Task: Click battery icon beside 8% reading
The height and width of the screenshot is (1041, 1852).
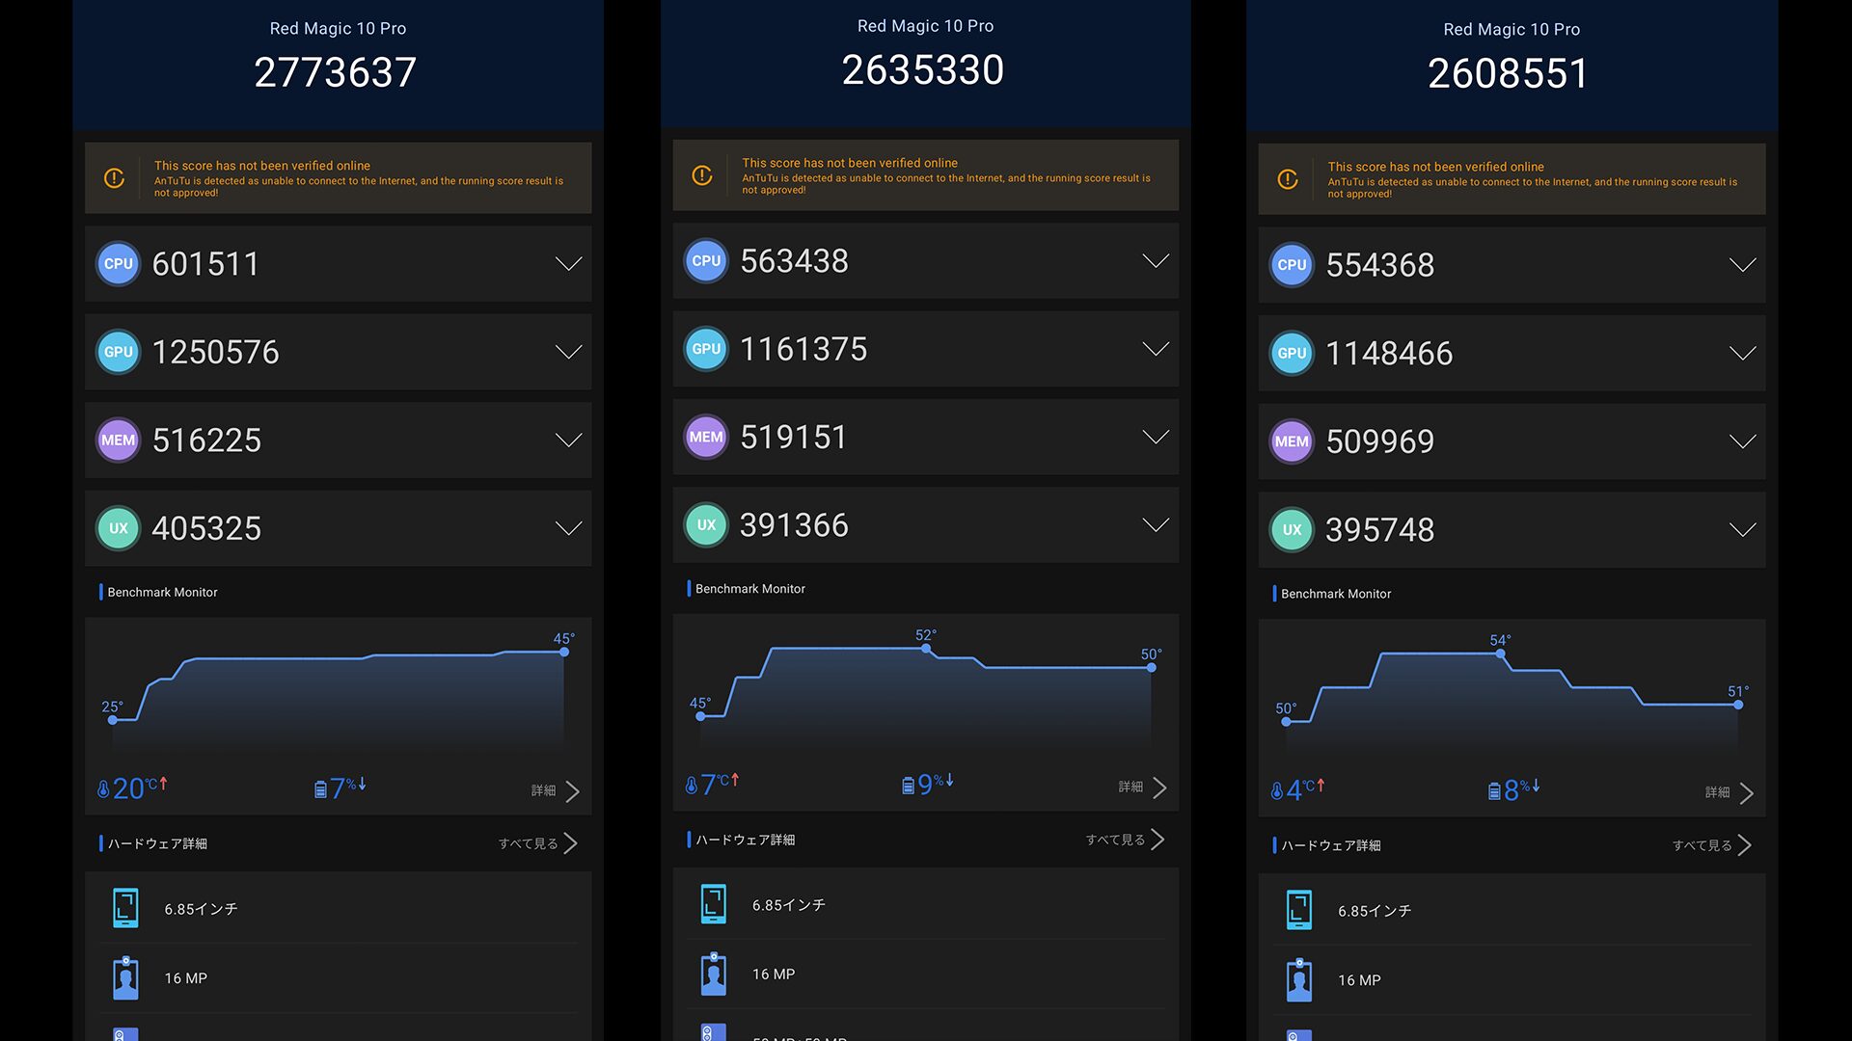Action: (1494, 791)
